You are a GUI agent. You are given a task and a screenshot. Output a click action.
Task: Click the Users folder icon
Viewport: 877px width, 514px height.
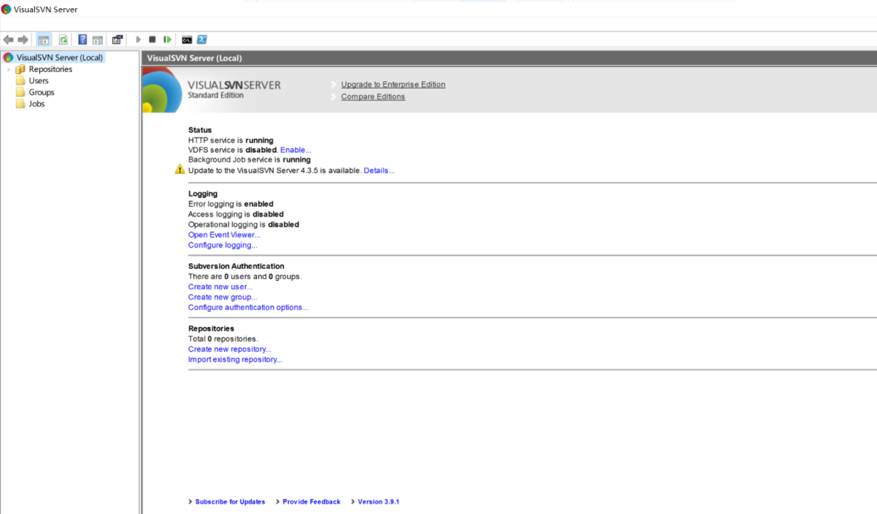tap(21, 81)
